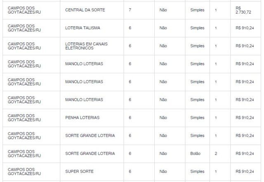Viewport: 264px width, 182px height.
Task: Click the PENHA LOTERIAS entry
Action: coord(82,118)
